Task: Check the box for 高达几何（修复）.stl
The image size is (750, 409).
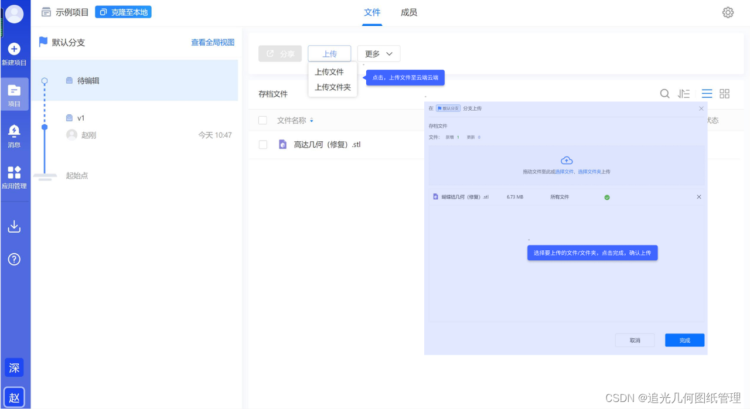Action: tap(262, 145)
